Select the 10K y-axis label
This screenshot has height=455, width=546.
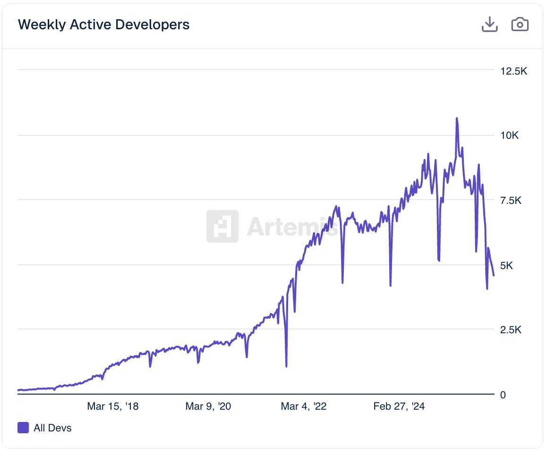[x=510, y=136]
